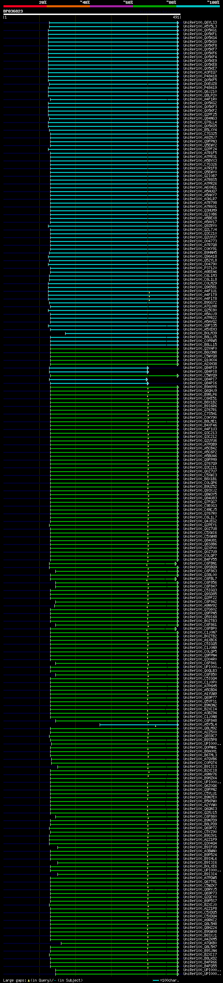This screenshot has width=223, height=983.
Task: Click hit label UniRef100_Q8LM92
Action: coord(200,728)
